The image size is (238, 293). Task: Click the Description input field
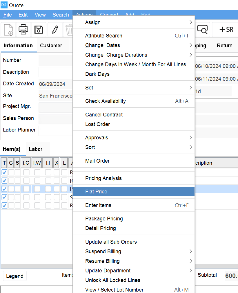[x=55, y=72]
